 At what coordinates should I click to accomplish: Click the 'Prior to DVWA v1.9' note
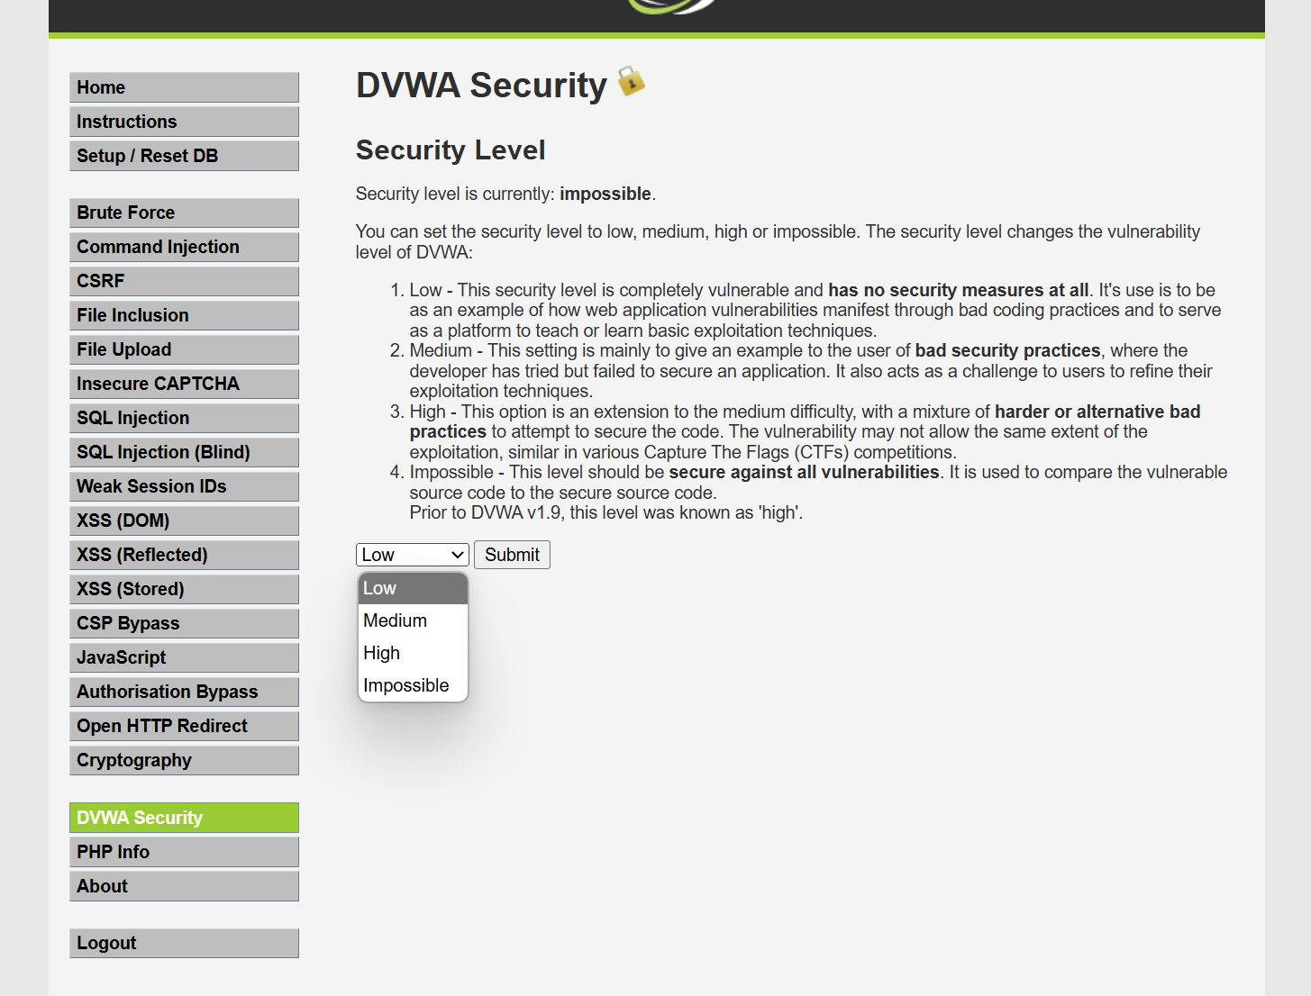coord(605,512)
